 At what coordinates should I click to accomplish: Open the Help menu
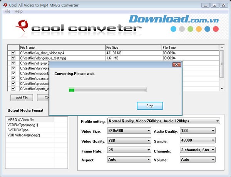pos(18,12)
